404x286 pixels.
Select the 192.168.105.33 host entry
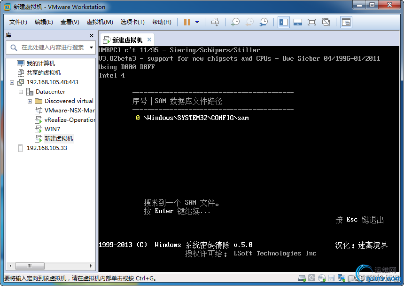click(47, 148)
